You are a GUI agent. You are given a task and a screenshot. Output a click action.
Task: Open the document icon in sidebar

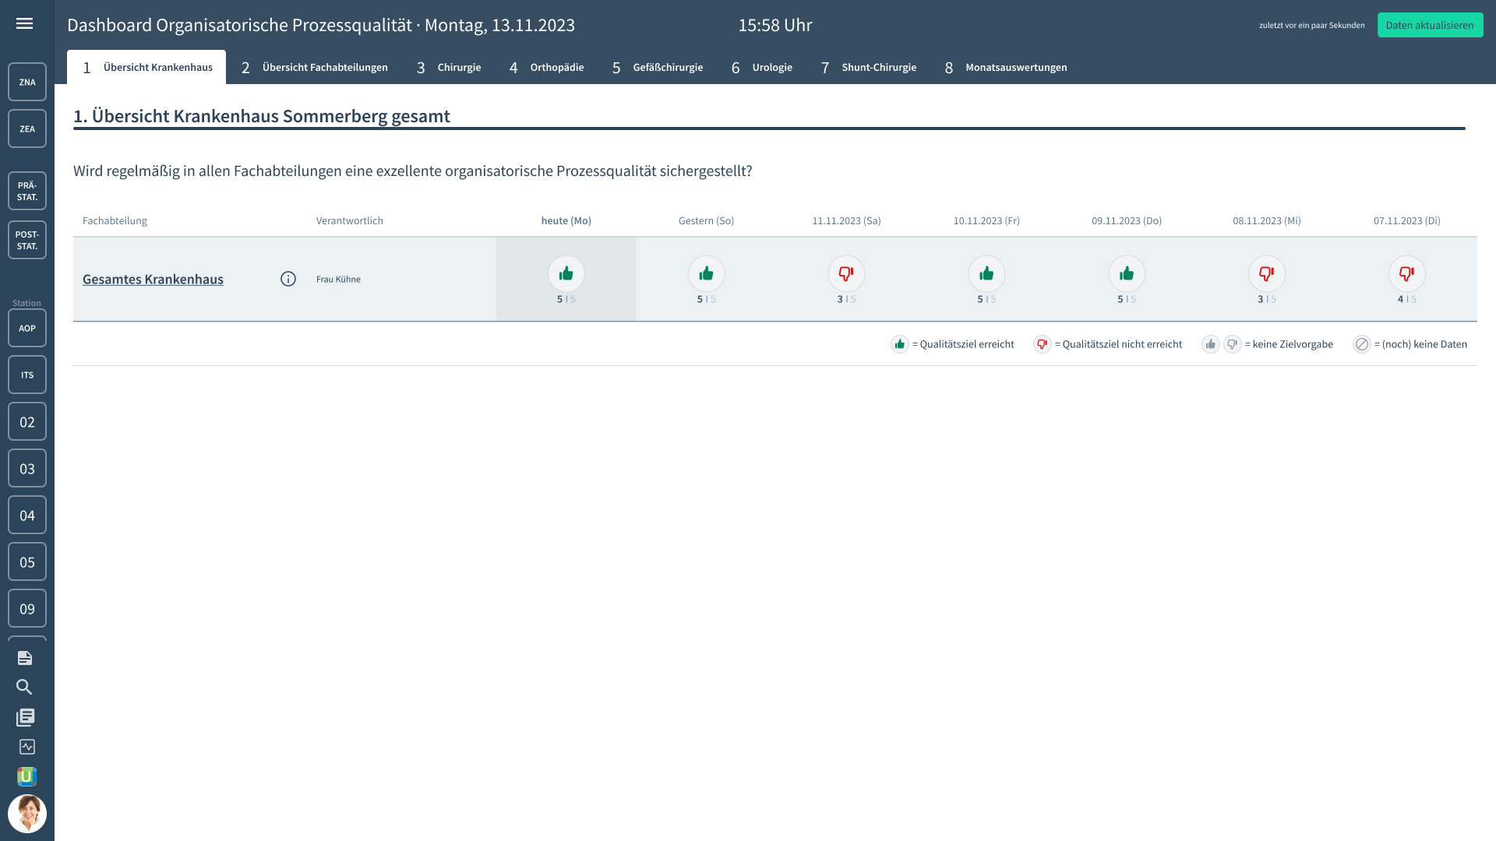[25, 658]
